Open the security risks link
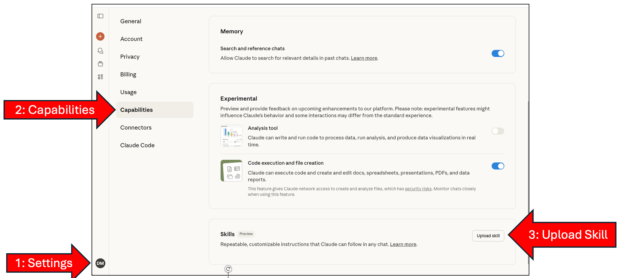This screenshot has width=620, height=278. pyautogui.click(x=418, y=189)
